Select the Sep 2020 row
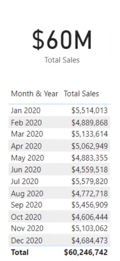 [x=59, y=205]
